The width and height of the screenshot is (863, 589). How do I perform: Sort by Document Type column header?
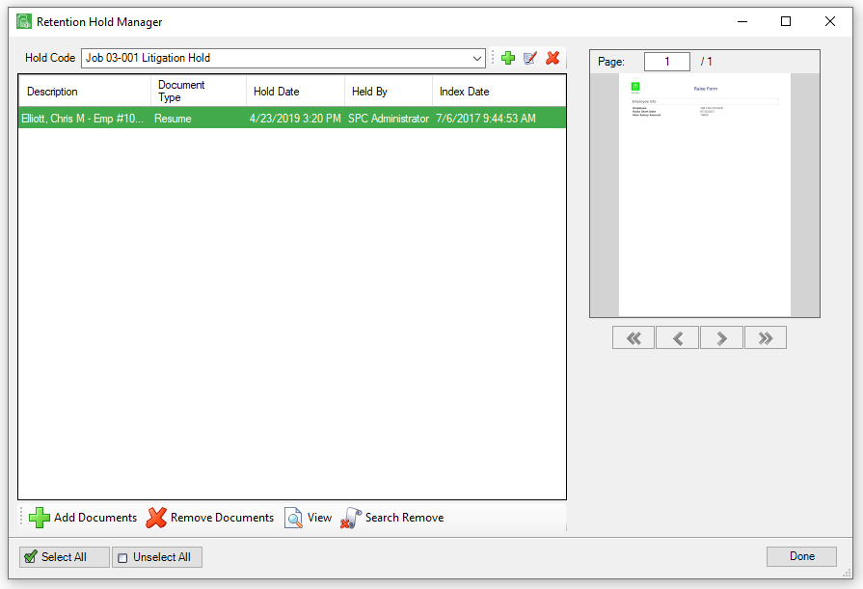click(199, 91)
